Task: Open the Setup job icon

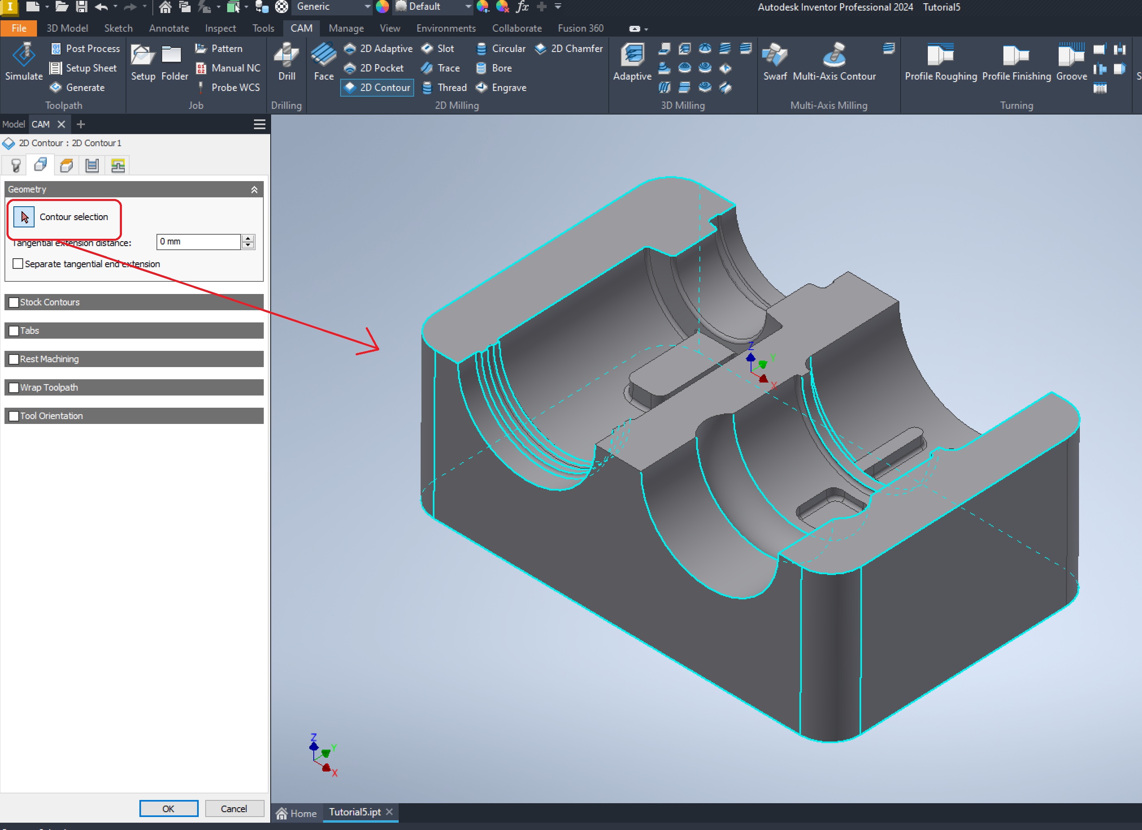Action: point(143,55)
